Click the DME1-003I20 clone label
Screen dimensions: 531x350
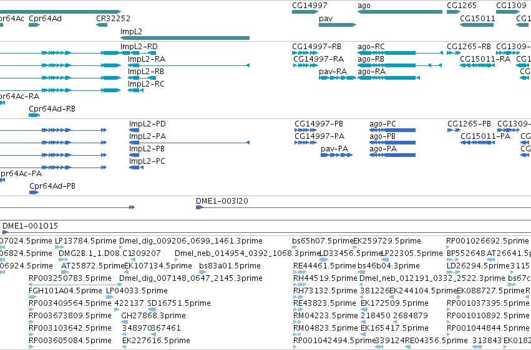[x=222, y=201]
